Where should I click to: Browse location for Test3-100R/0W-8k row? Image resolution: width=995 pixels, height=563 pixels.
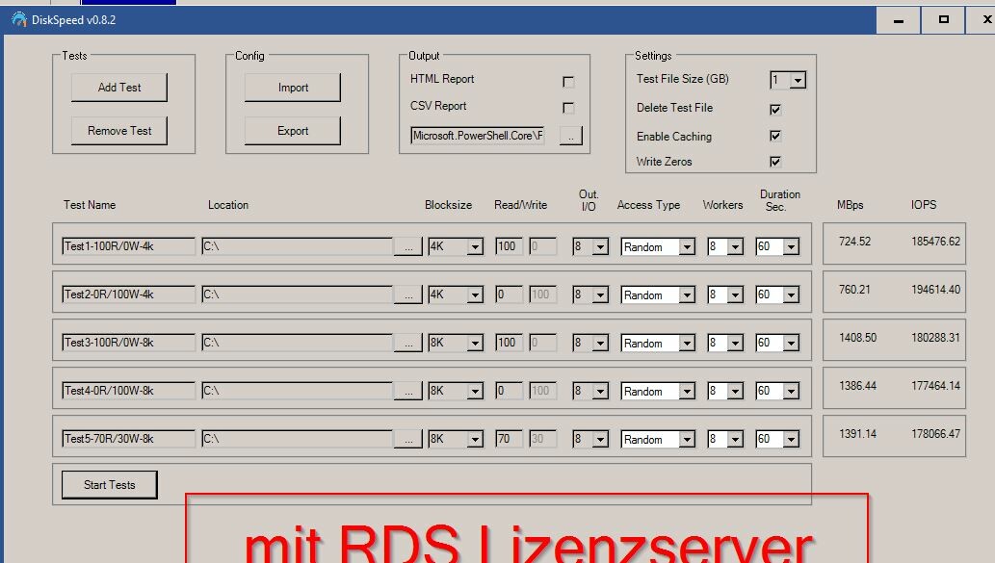pyautogui.click(x=408, y=343)
